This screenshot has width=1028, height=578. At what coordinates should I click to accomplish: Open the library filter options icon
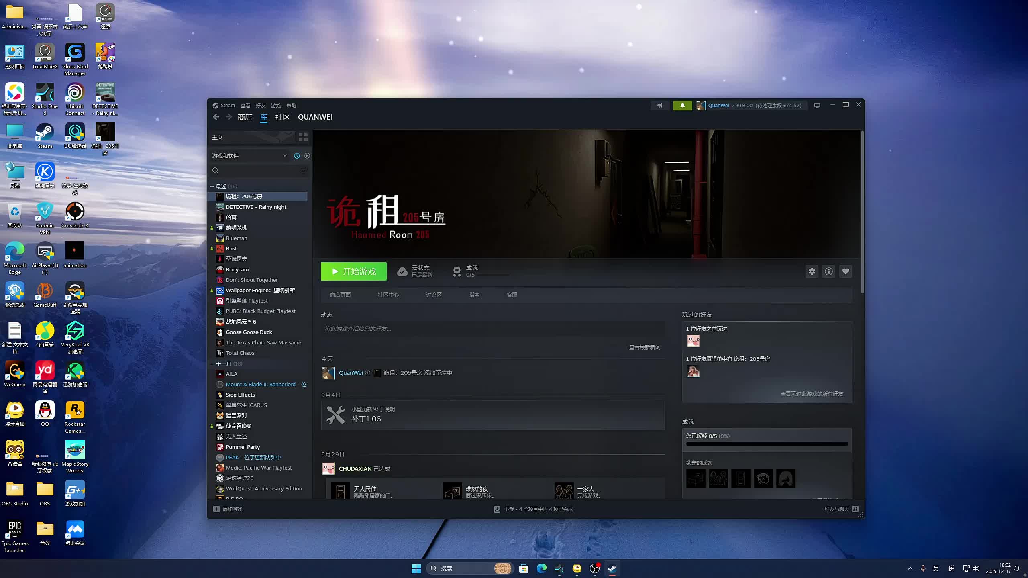[303, 171]
